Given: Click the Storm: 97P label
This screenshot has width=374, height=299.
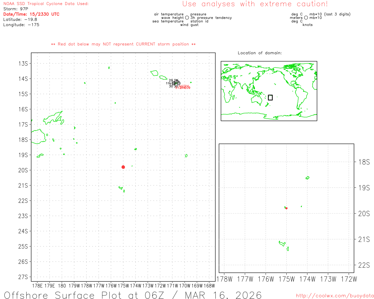Looking at the screenshot, I should pyautogui.click(x=16, y=9).
